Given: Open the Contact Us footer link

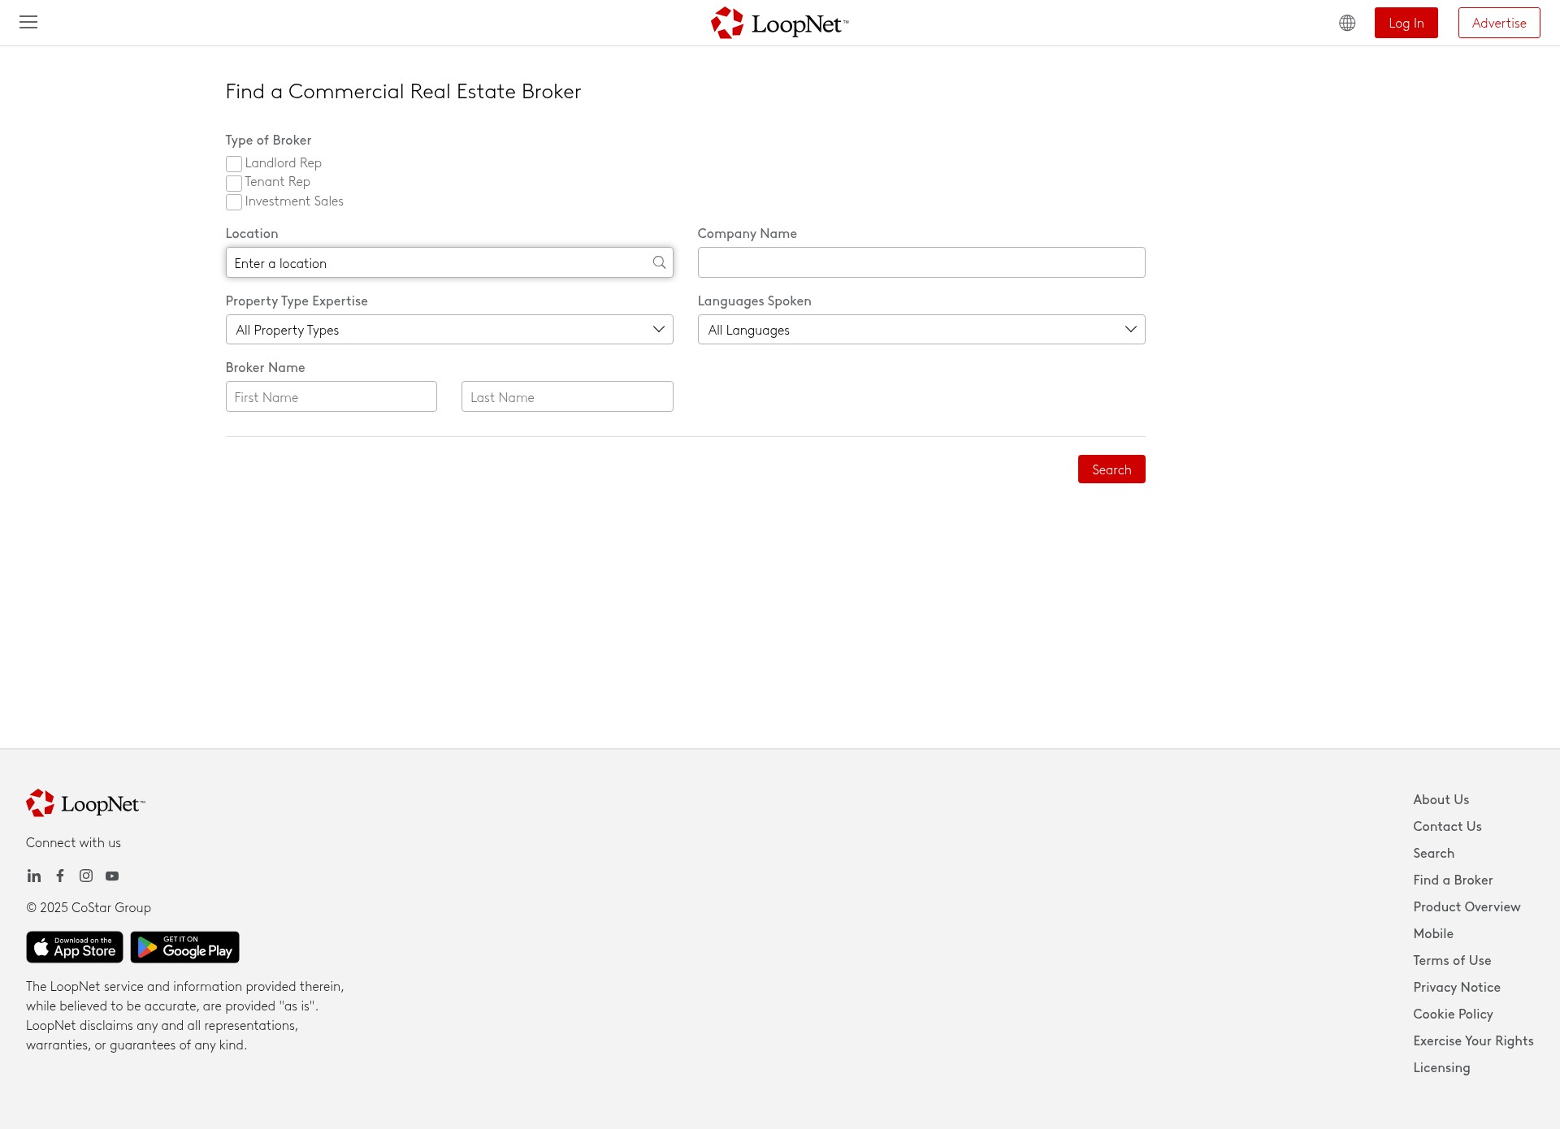Looking at the screenshot, I should pyautogui.click(x=1447, y=827).
